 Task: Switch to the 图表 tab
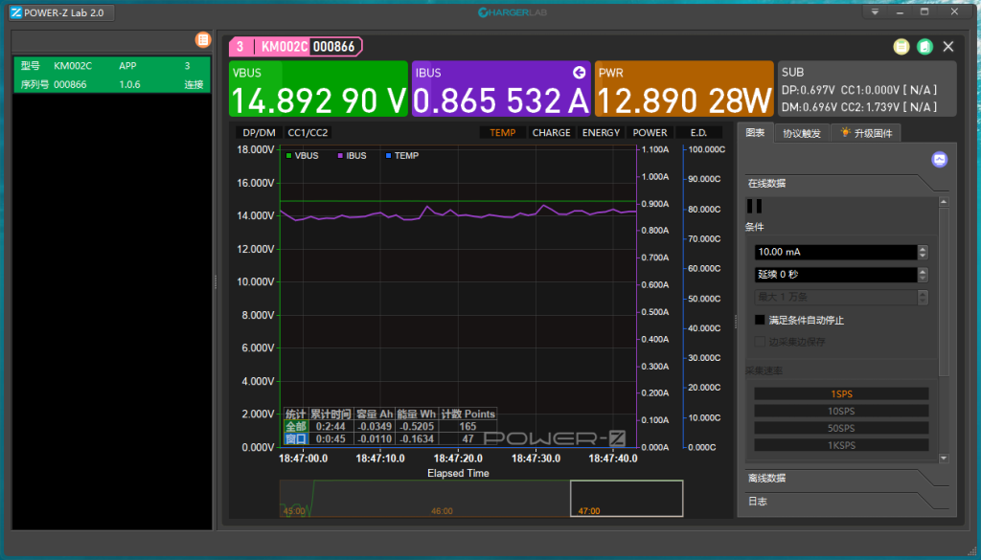[x=755, y=132]
